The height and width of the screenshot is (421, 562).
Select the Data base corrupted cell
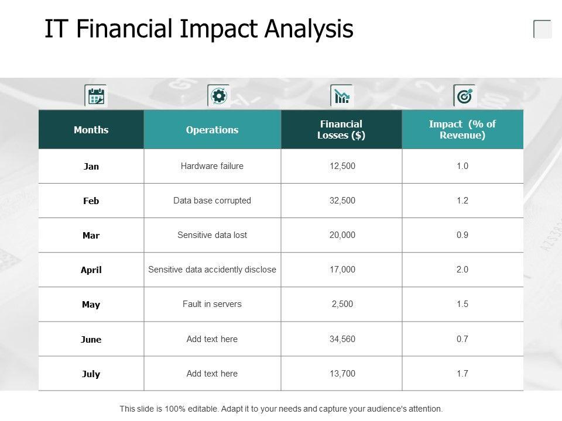pos(212,201)
